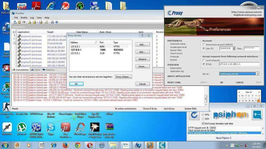Toggle Don't proxy domestic web sites checkbox

pos(203,124)
